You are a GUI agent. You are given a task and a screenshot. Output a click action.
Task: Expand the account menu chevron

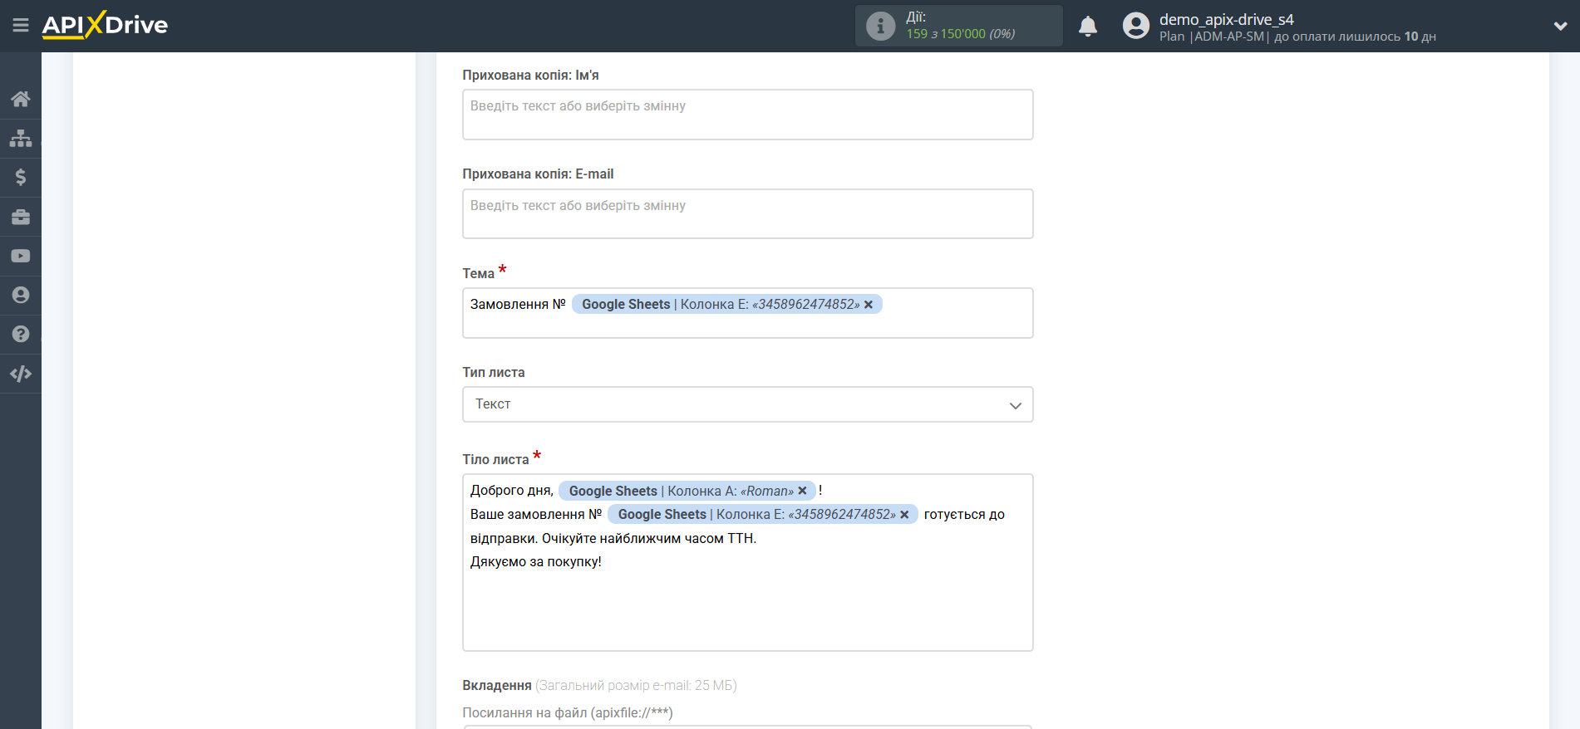point(1560,26)
